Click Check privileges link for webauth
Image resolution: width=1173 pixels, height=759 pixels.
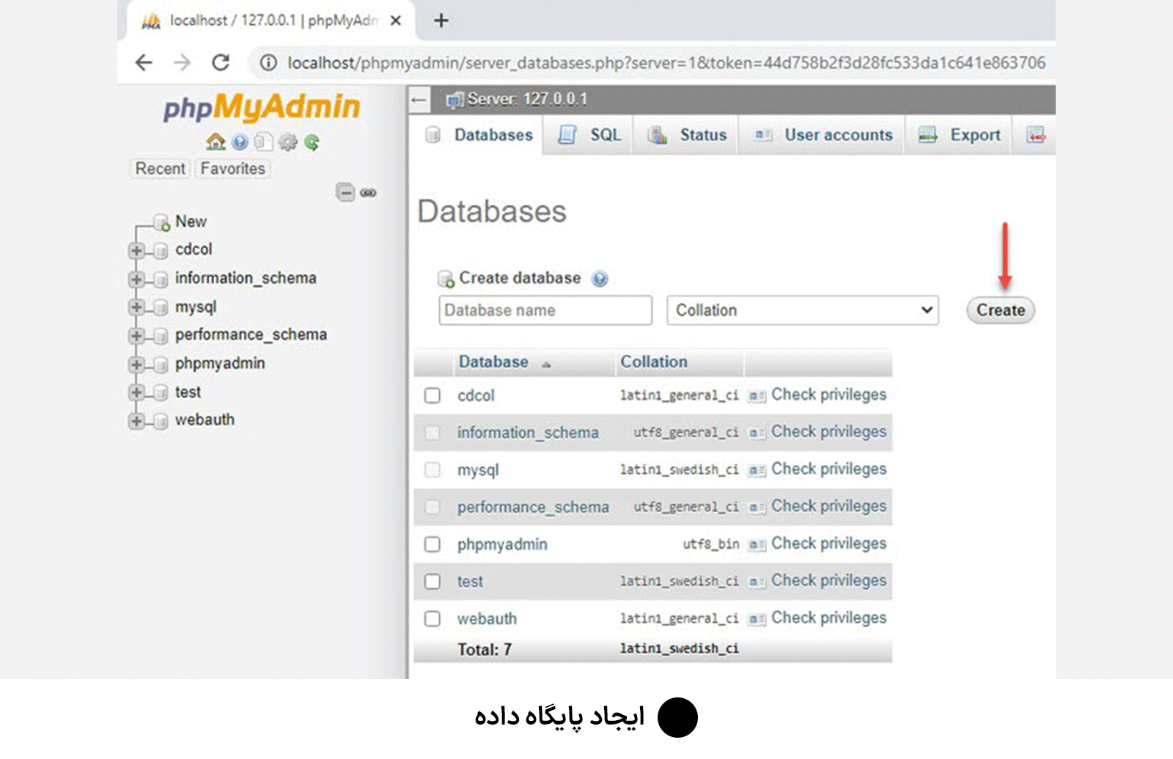point(828,618)
